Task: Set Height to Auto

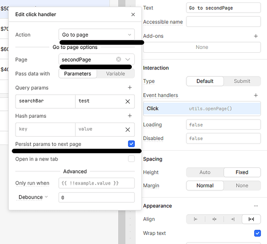Action: pyautogui.click(x=205, y=172)
